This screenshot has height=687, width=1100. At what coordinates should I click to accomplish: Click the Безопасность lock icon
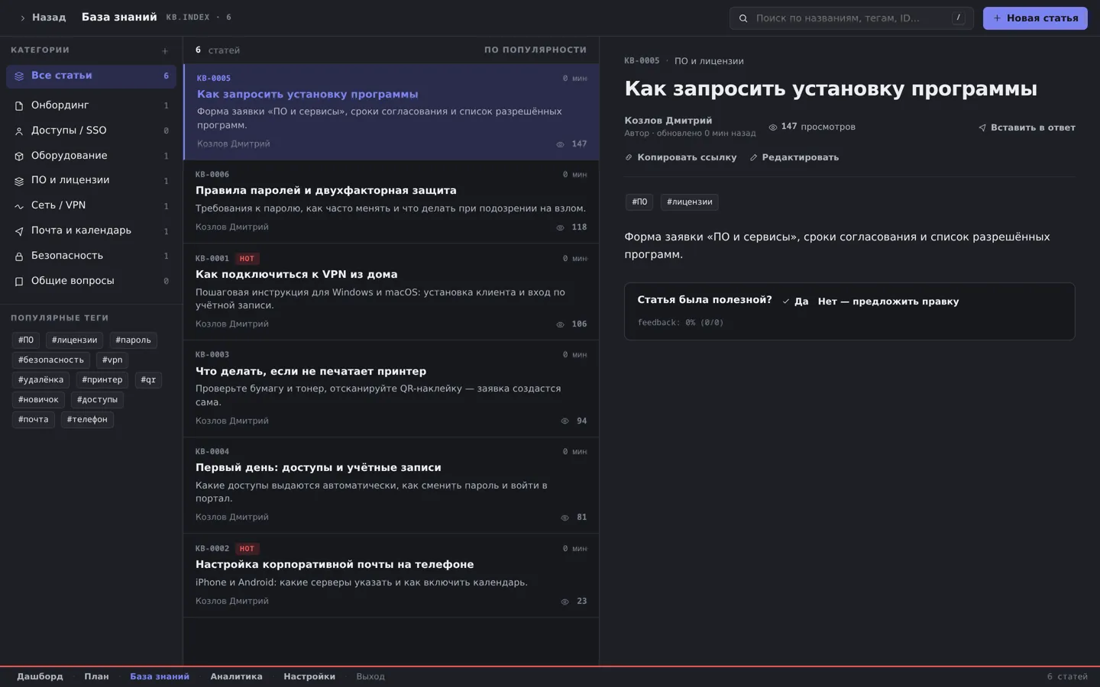click(x=19, y=256)
